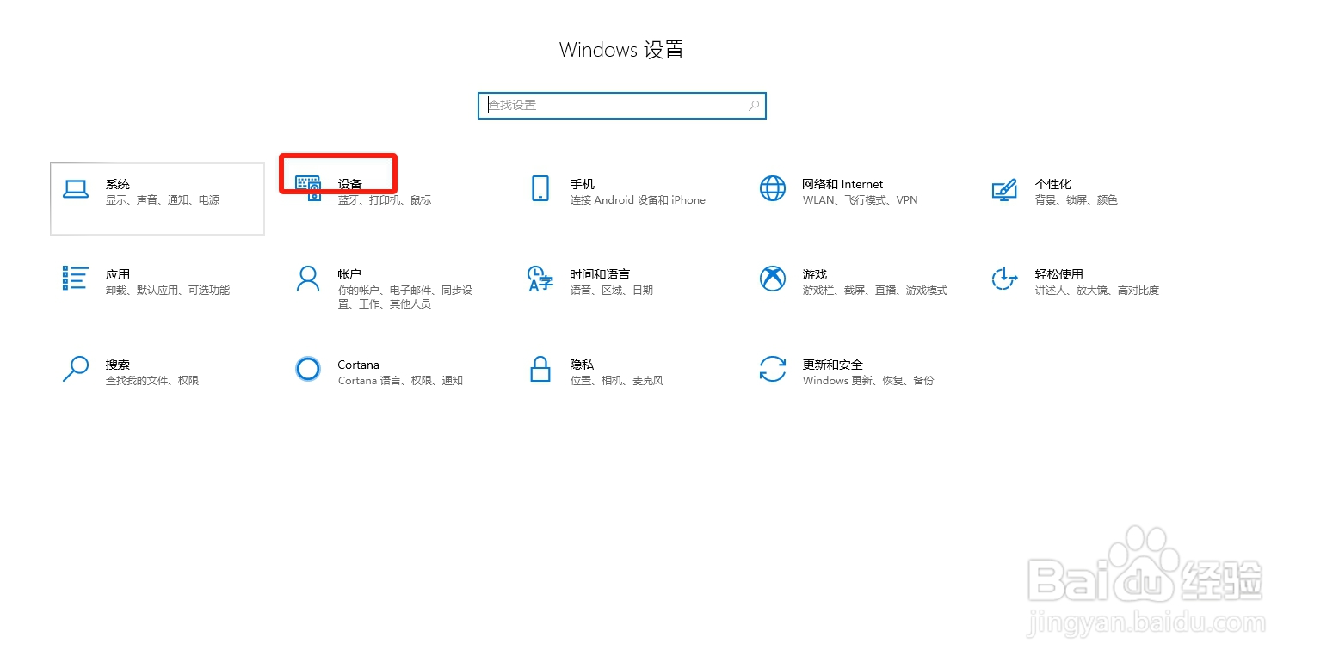Click the magnifier icon in the search box
Screen dimensions: 1339x668
[754, 105]
